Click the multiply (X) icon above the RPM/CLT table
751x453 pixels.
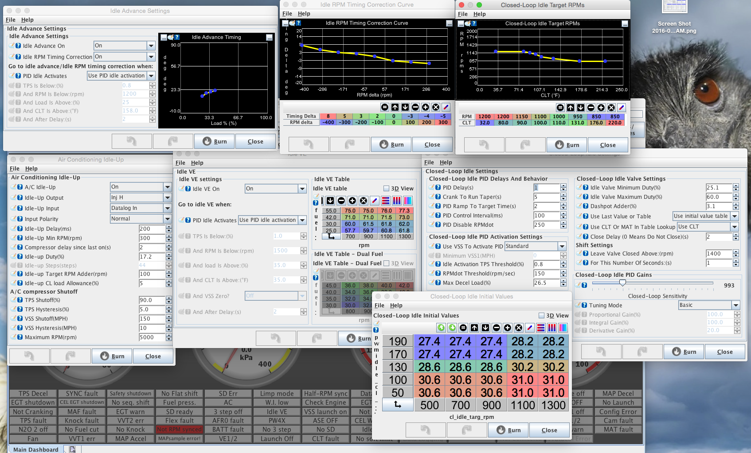click(611, 108)
